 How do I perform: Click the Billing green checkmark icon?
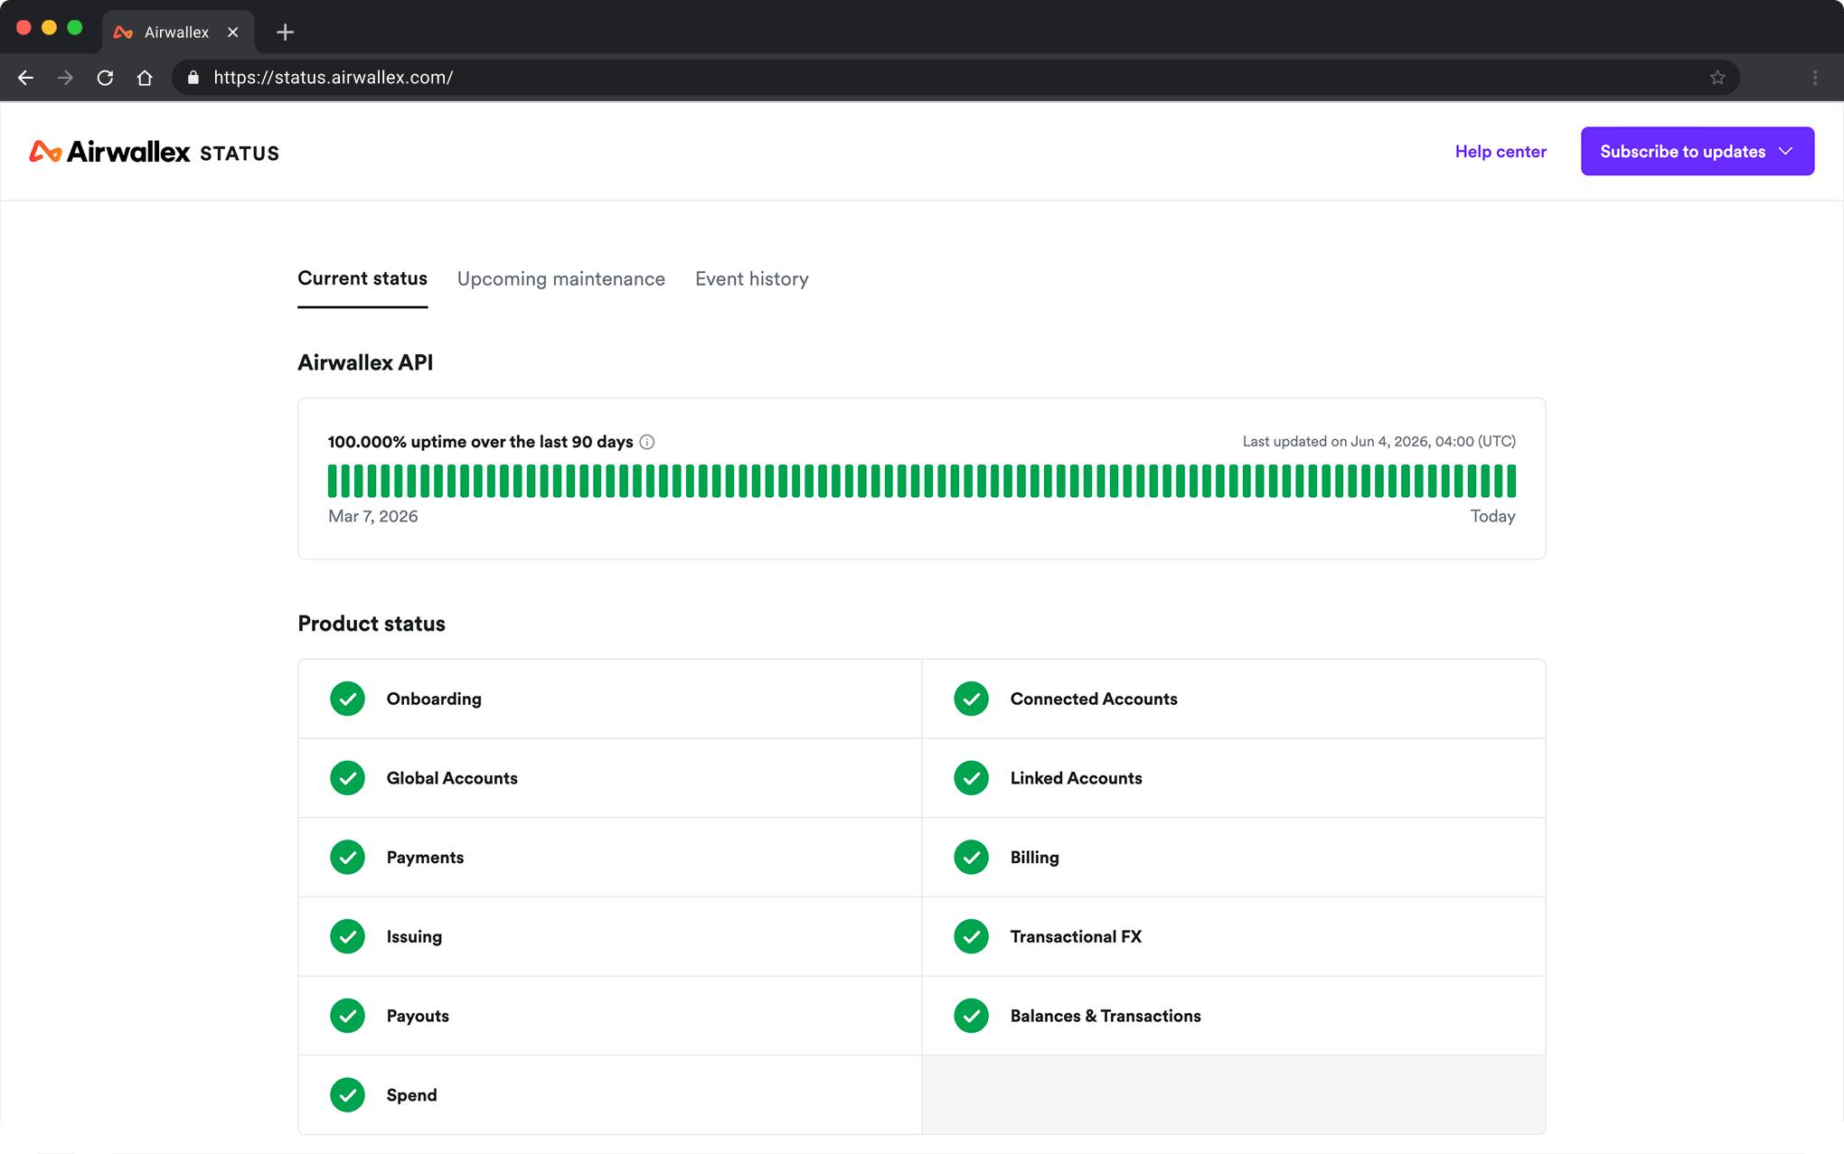click(x=972, y=858)
